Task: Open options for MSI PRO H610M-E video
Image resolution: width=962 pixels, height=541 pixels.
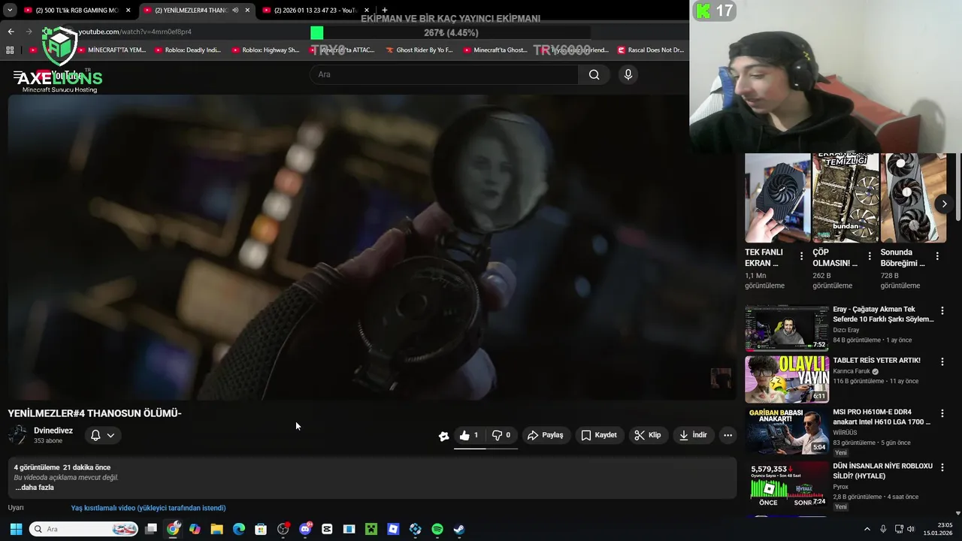Action: pyautogui.click(x=942, y=413)
